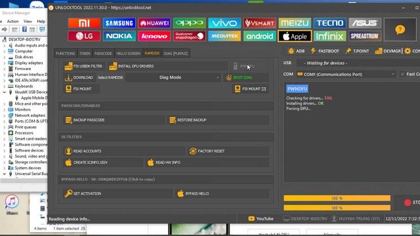420x236 pixels.
Task: Open View menu in Device Manager
Action: coord(28,21)
